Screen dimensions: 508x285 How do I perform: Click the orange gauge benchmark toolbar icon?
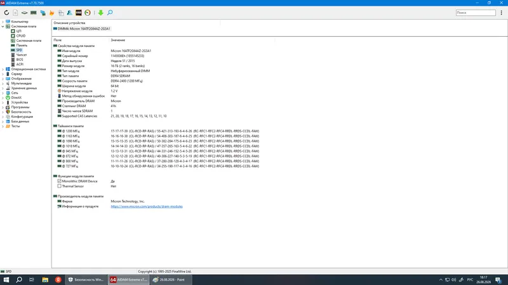click(x=88, y=13)
